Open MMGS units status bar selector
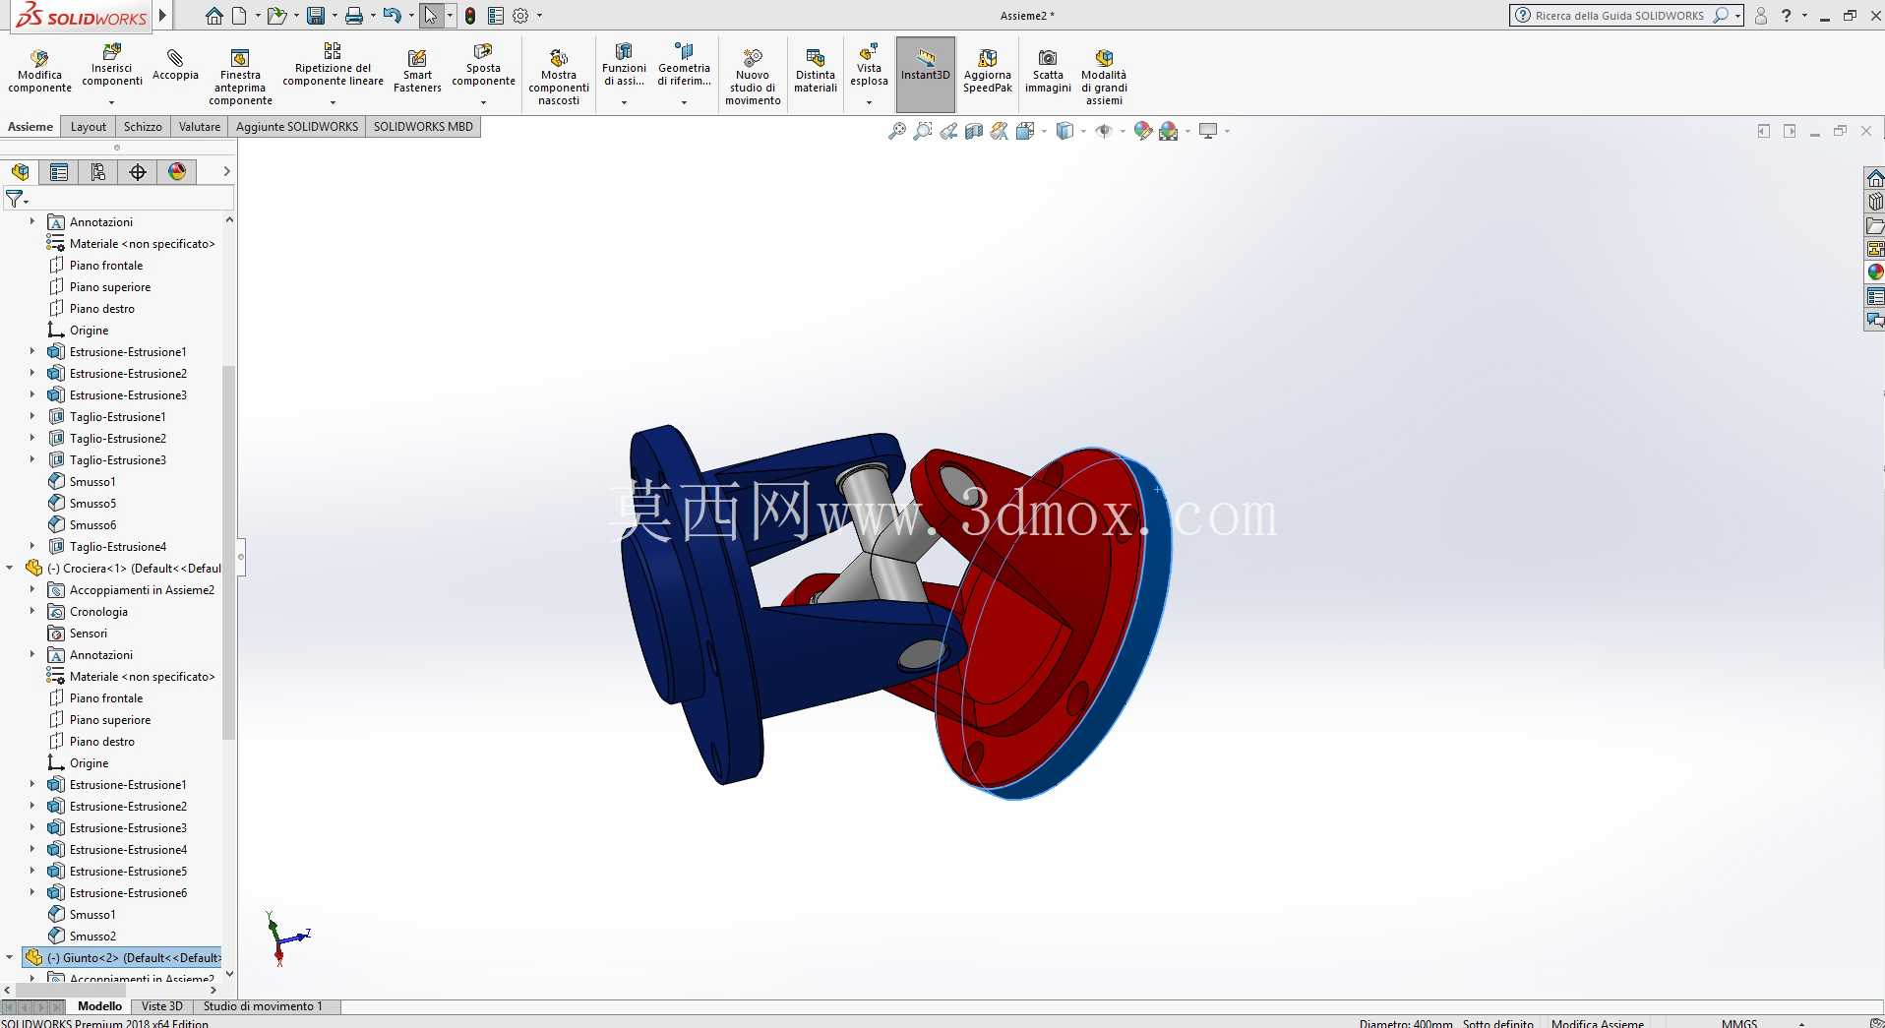The width and height of the screenshot is (1885, 1028). point(1739,1023)
